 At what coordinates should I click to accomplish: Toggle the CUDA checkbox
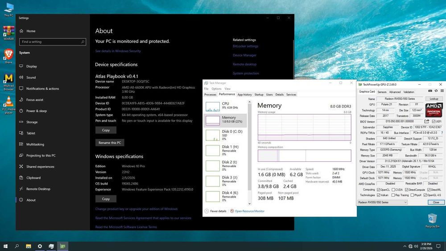click(x=393, y=189)
